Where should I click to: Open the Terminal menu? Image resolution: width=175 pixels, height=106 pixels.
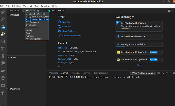pos(46,6)
